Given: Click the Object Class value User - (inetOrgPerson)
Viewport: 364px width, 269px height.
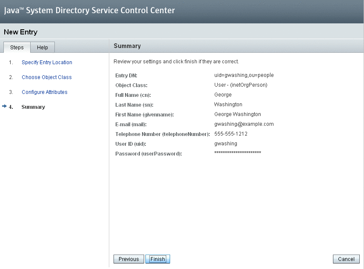Looking at the screenshot, I should point(241,85).
